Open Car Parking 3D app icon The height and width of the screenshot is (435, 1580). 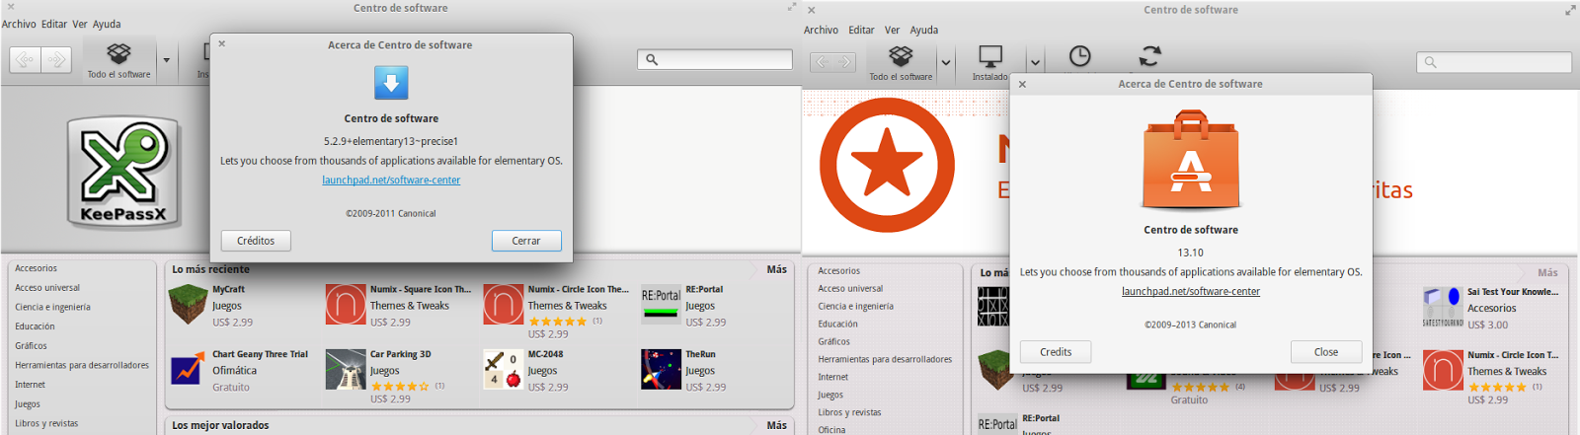[x=346, y=370]
